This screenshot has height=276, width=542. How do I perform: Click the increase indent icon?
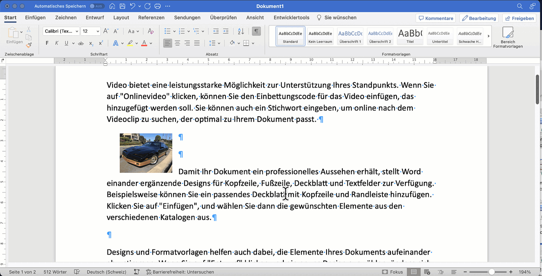226,31
